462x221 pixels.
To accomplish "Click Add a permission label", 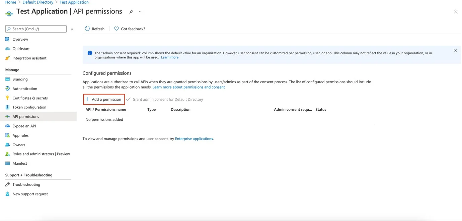I will (x=106, y=99).
